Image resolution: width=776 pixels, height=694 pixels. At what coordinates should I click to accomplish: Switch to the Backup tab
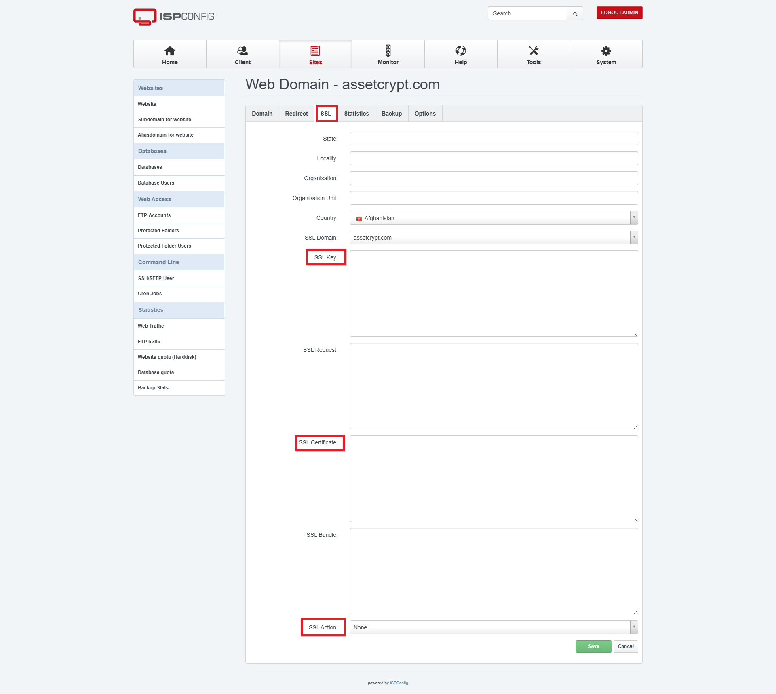392,114
